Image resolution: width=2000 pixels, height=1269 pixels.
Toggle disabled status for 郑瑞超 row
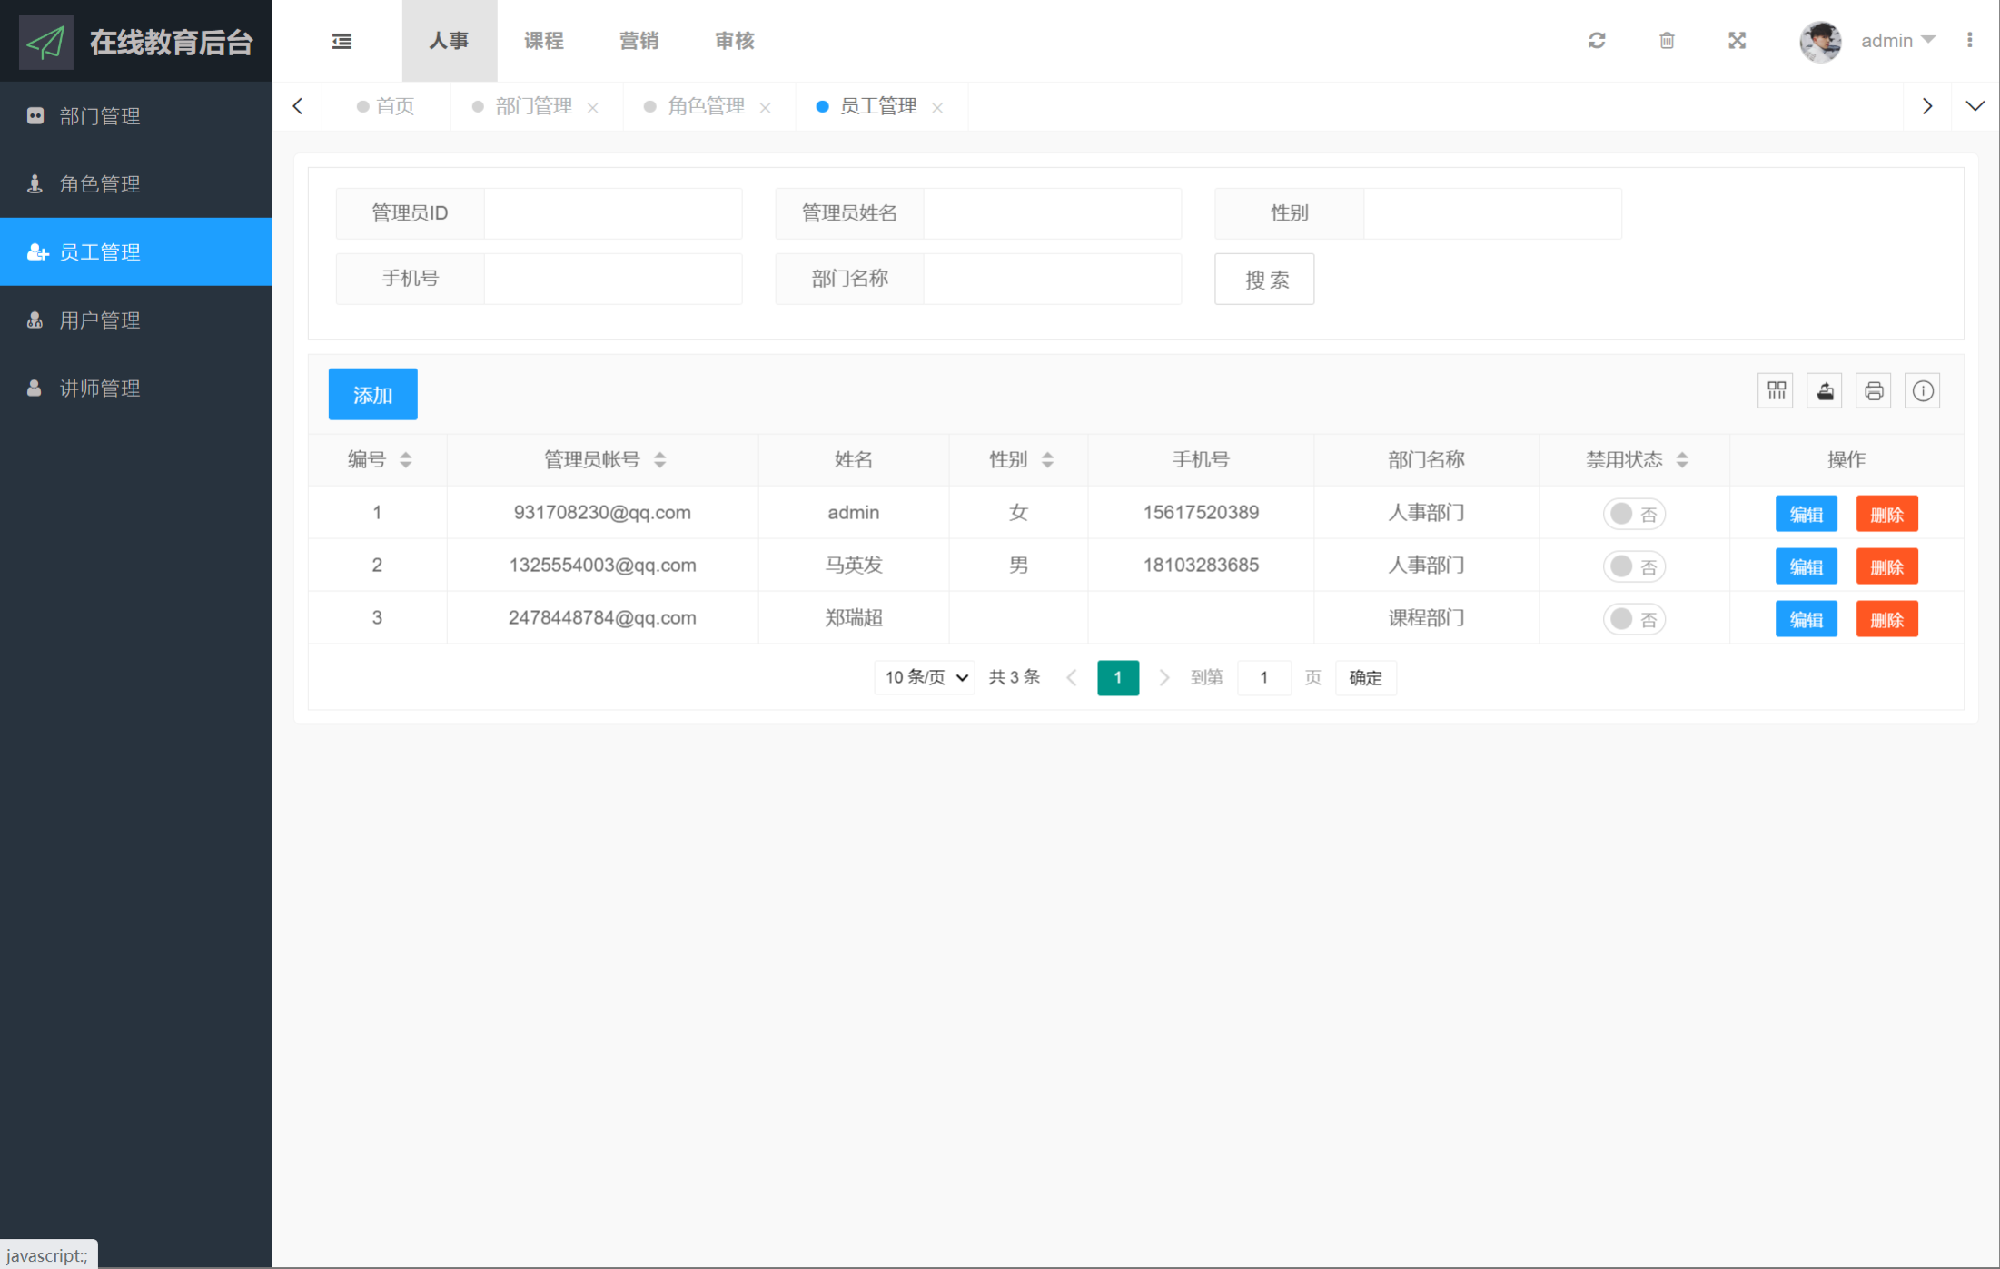1633,619
